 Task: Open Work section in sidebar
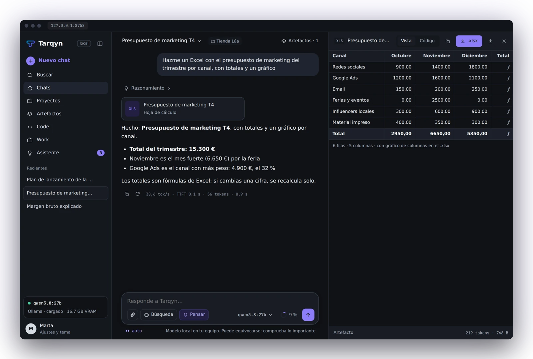tap(66, 140)
